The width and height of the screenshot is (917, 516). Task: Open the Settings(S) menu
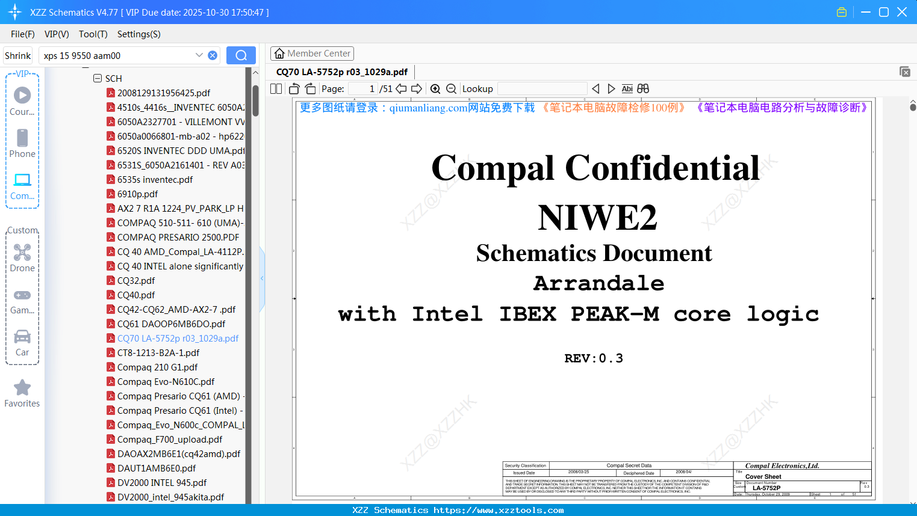[x=139, y=34]
